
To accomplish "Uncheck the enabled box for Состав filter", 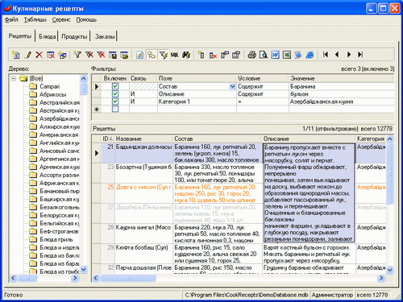I will coord(115,86).
